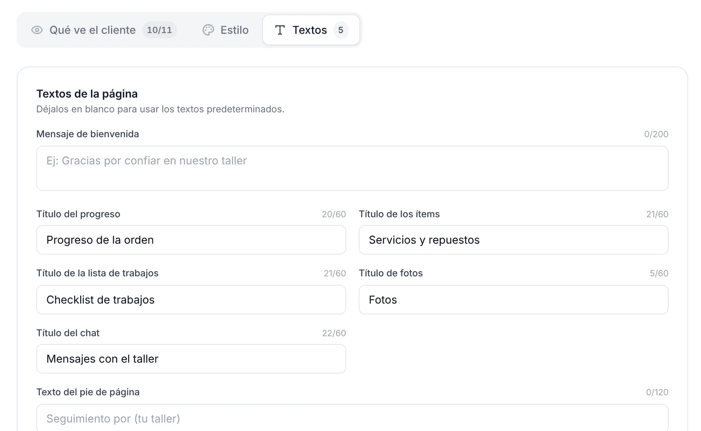Click the 'Título del chat' label
This screenshot has height=431, width=701.
[68, 333]
